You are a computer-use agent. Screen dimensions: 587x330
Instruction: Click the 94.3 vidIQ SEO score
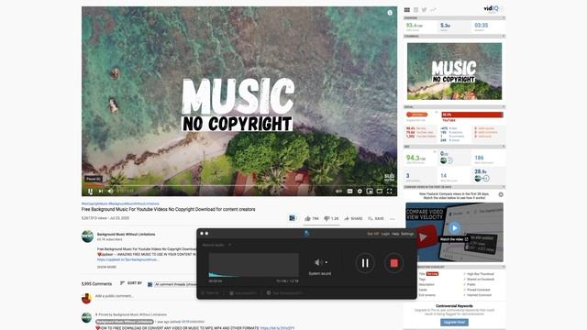(x=415, y=158)
